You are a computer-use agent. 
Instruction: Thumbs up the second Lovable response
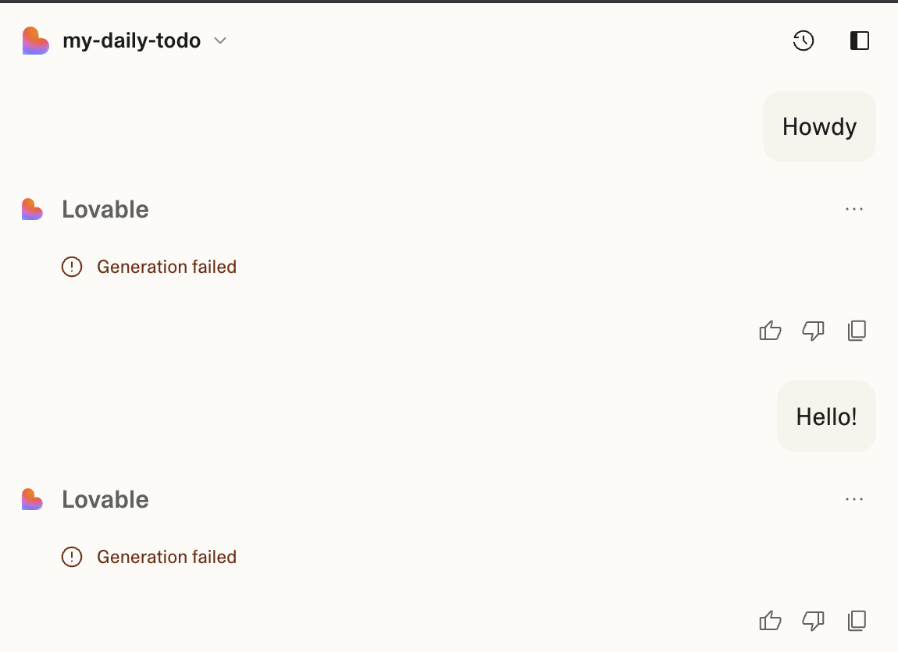(x=770, y=621)
